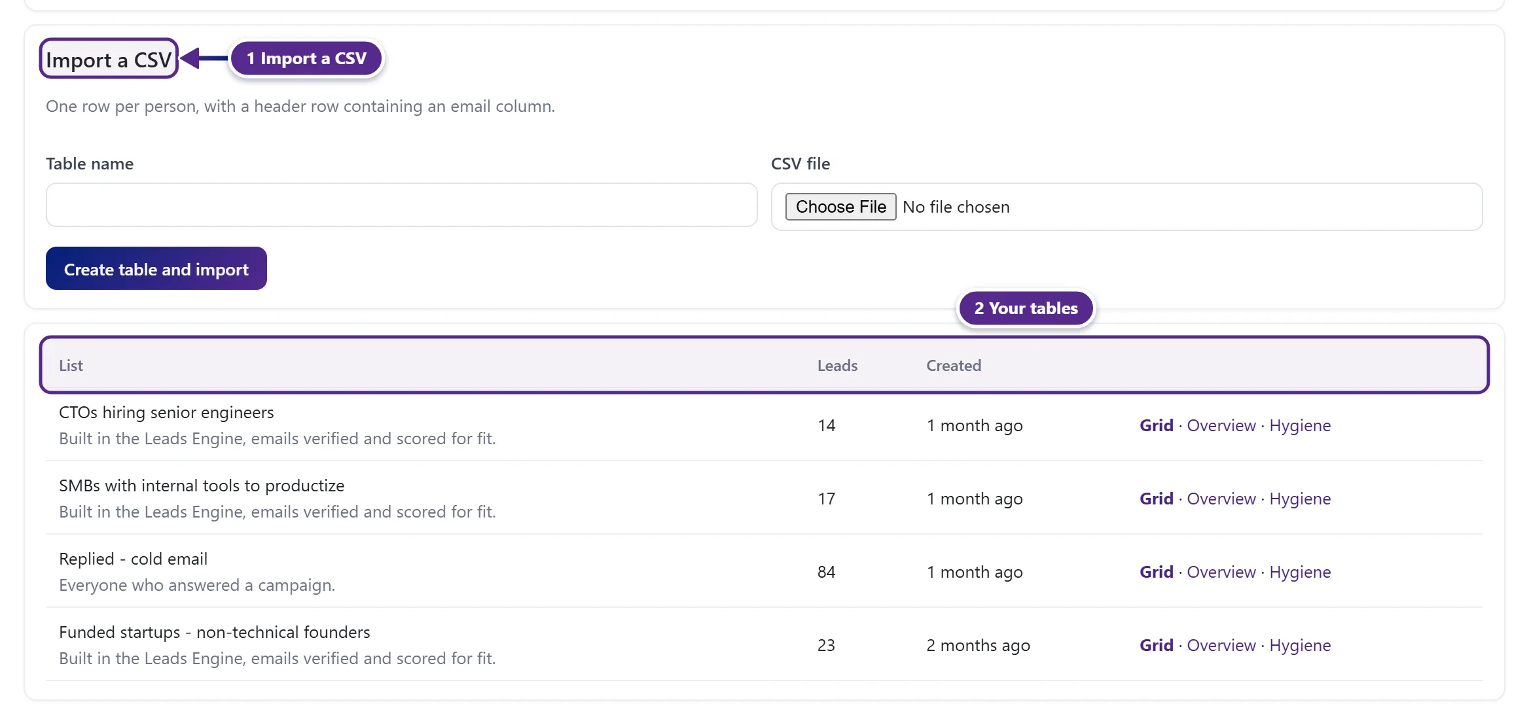
Task: Open Grid for Funded startups list
Action: [x=1156, y=645]
